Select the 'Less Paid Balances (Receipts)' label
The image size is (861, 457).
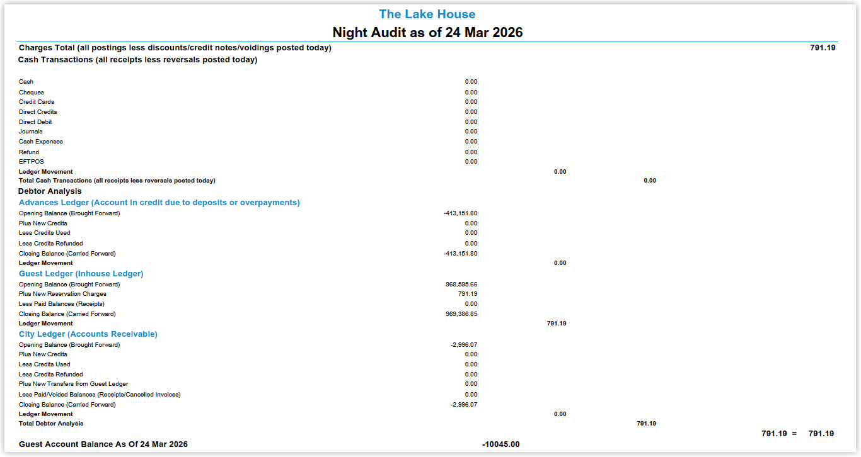point(62,304)
